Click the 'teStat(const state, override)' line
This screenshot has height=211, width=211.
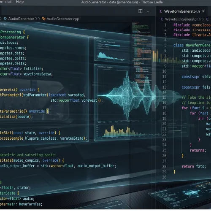[x=30, y=133]
